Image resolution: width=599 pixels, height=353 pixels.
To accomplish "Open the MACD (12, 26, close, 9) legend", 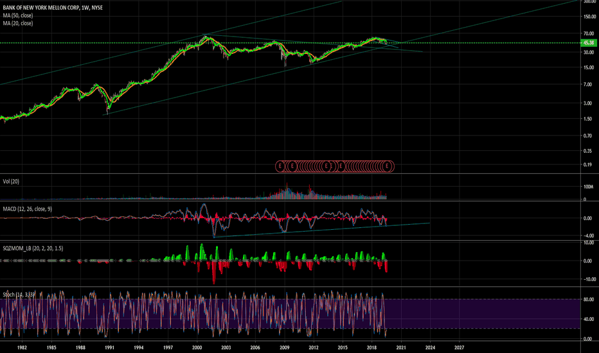I will point(28,209).
